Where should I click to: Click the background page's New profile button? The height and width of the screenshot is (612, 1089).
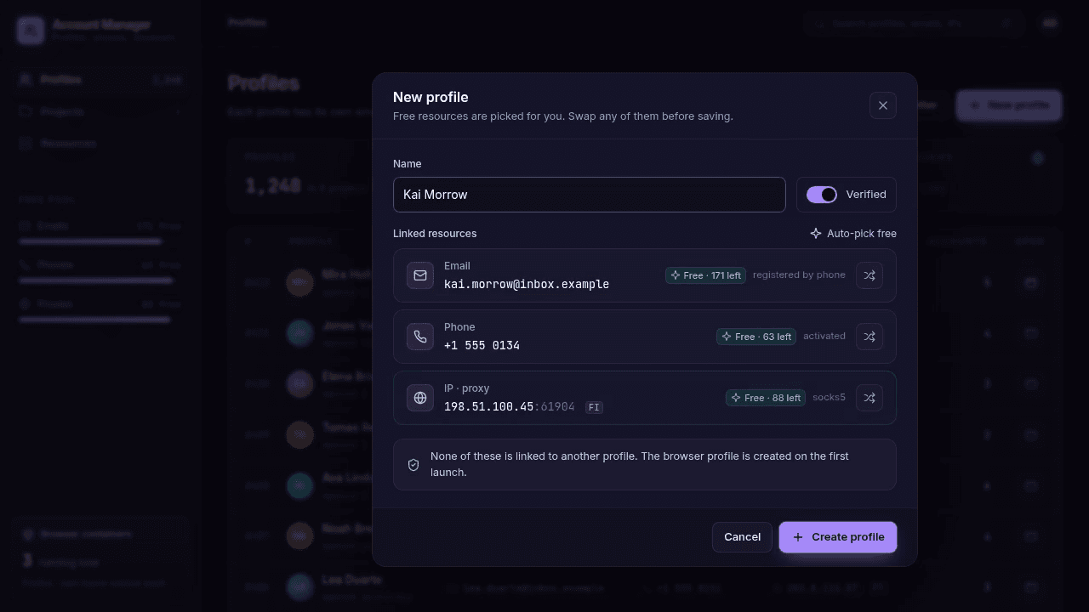coord(1009,105)
